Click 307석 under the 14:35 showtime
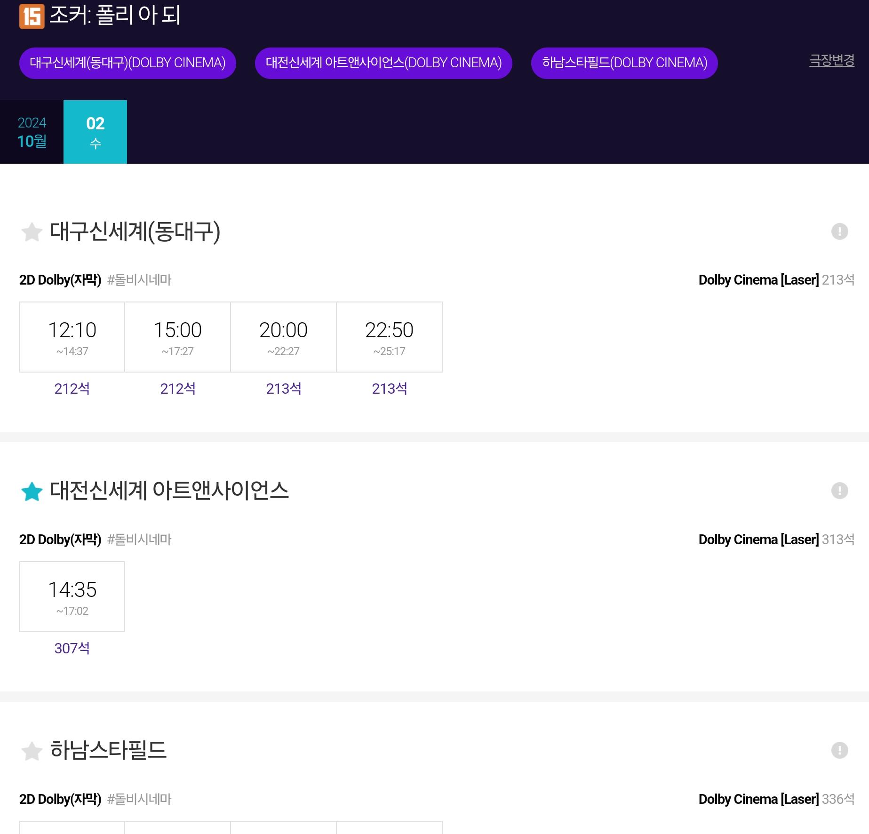The image size is (869, 834). click(x=72, y=648)
